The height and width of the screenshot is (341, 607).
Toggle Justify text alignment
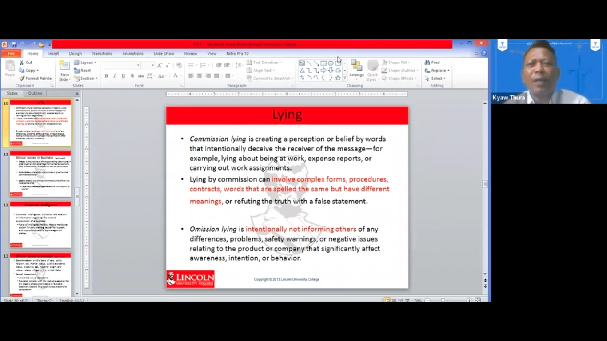click(216, 76)
